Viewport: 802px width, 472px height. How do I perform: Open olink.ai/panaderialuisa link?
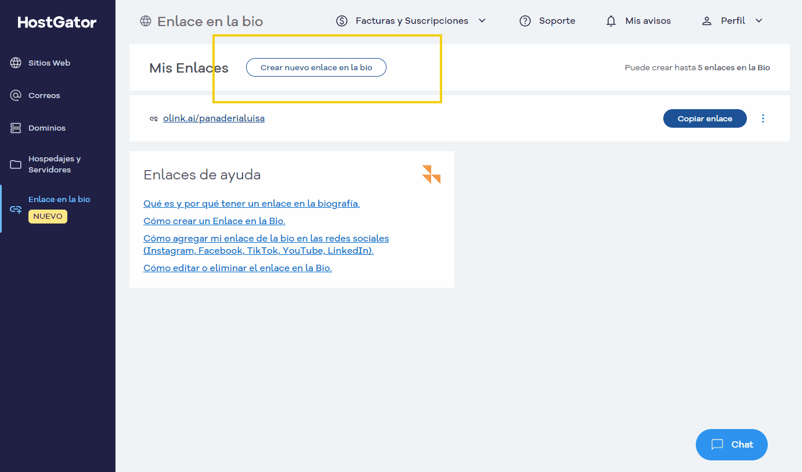pos(214,118)
